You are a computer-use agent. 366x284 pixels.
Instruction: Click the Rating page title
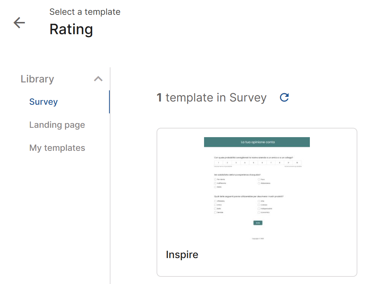click(71, 30)
